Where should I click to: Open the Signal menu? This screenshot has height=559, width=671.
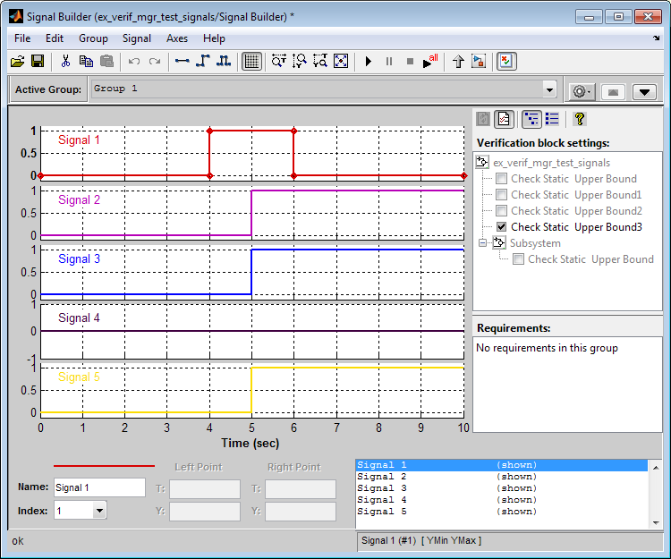[x=137, y=38]
